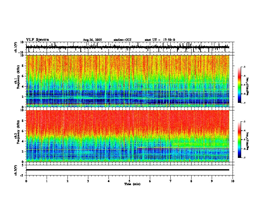Click the ch.1 spectrogram 6 kHz tick label
The image size is (262, 203).
coord(23,76)
